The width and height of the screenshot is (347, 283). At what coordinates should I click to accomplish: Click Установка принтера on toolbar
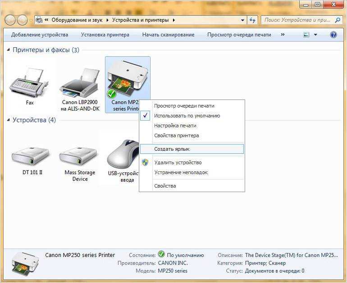[105, 35]
